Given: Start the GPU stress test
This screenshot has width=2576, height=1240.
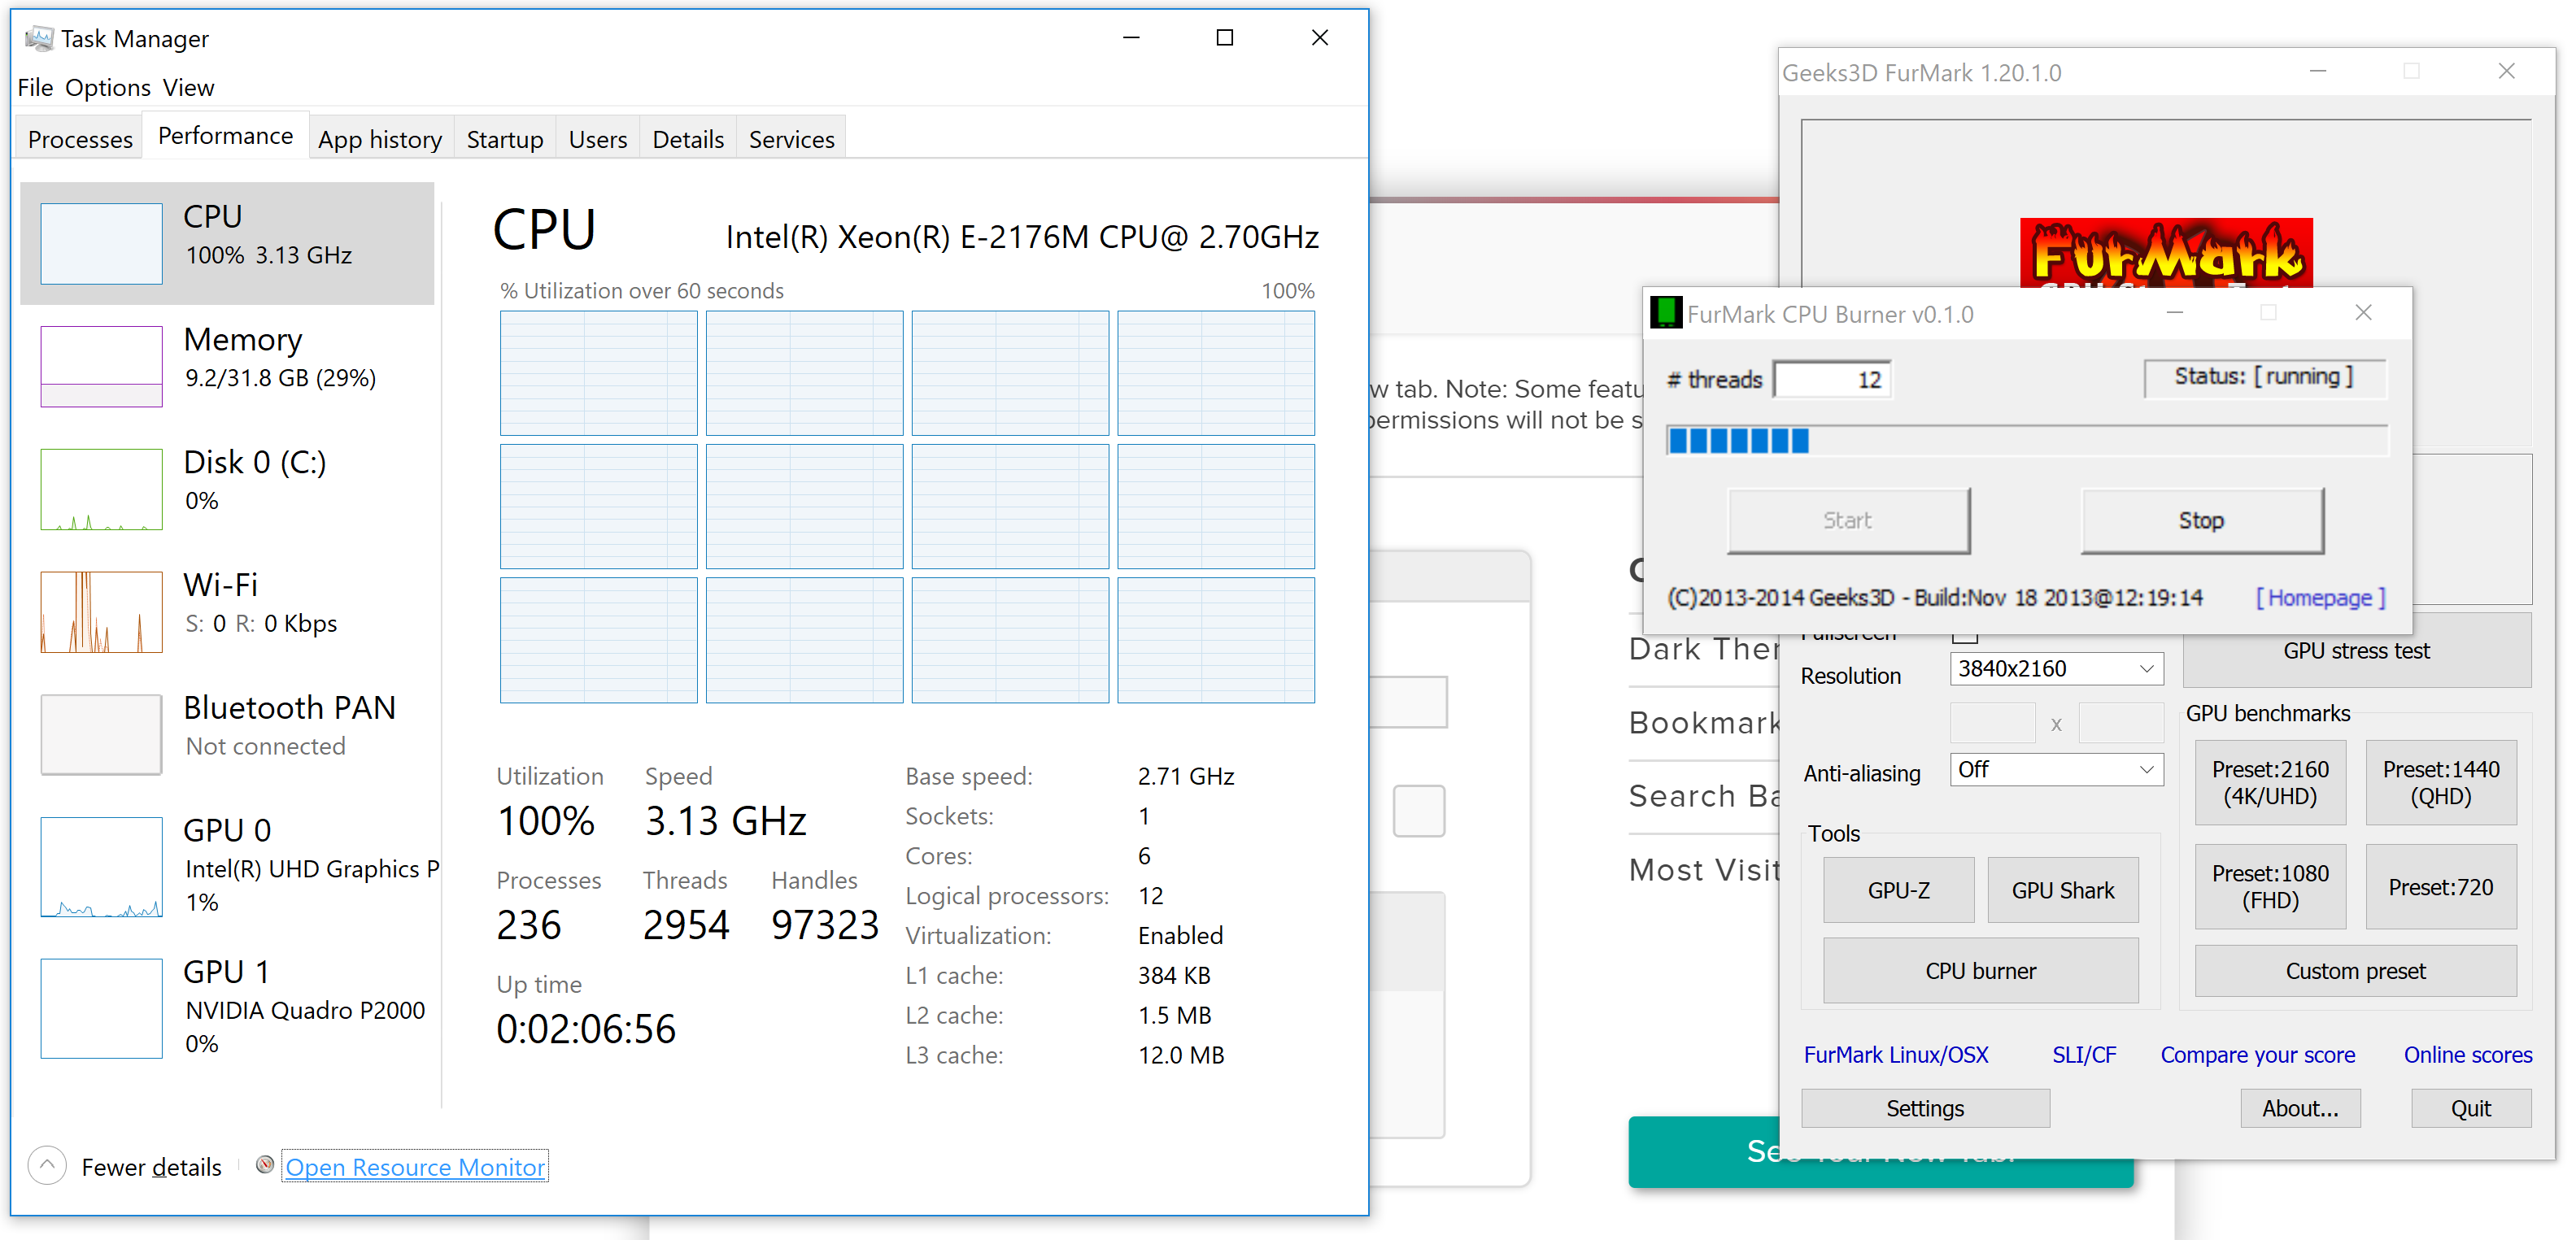Looking at the screenshot, I should click(2356, 651).
